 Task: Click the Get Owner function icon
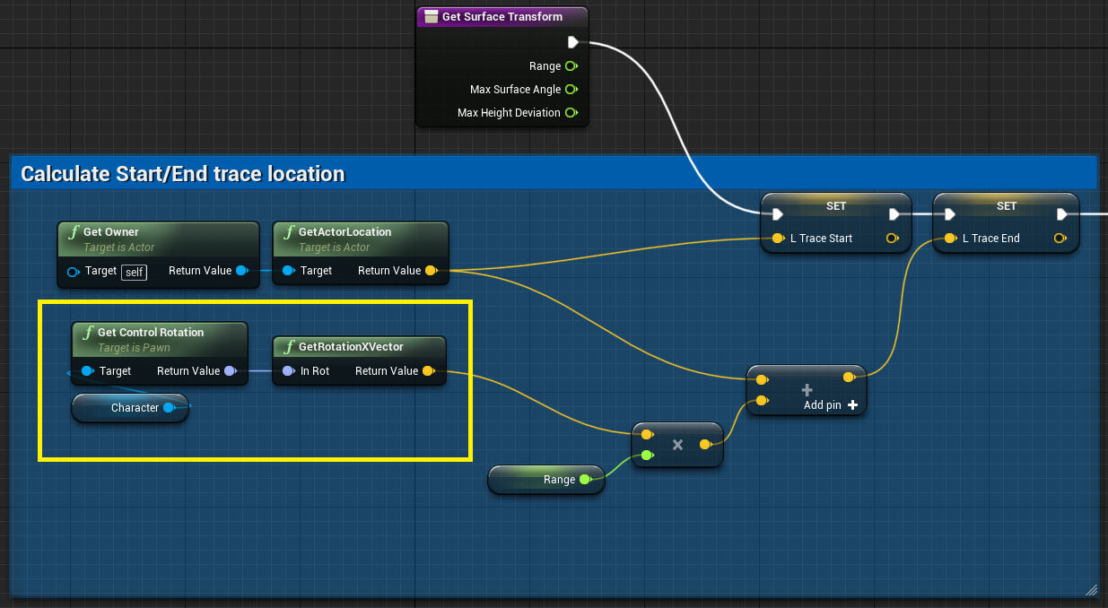(x=72, y=232)
